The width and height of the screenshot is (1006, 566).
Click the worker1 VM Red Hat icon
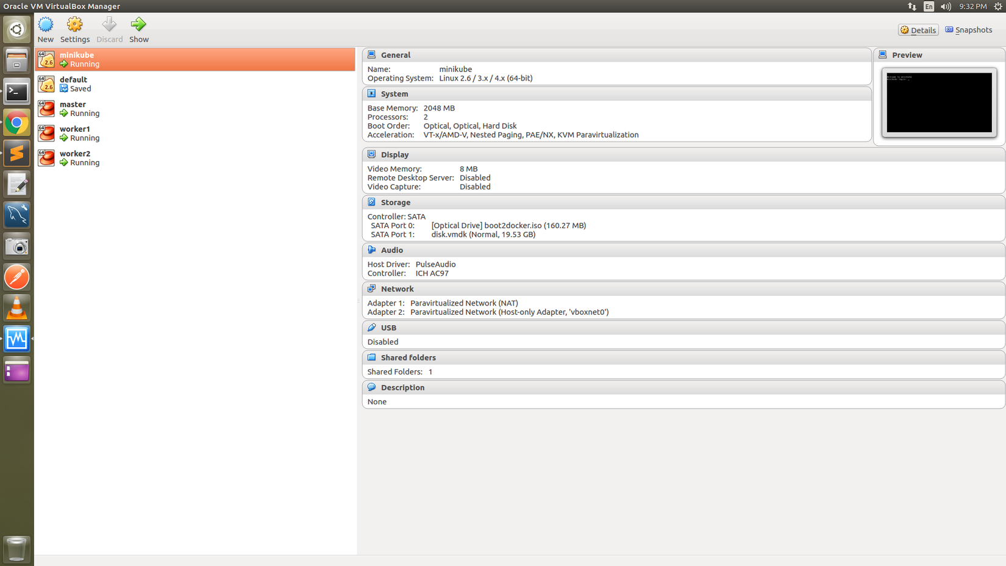(x=46, y=134)
